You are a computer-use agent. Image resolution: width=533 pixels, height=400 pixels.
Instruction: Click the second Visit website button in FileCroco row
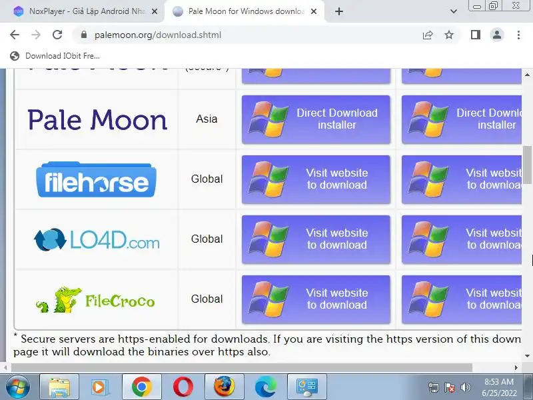point(462,299)
